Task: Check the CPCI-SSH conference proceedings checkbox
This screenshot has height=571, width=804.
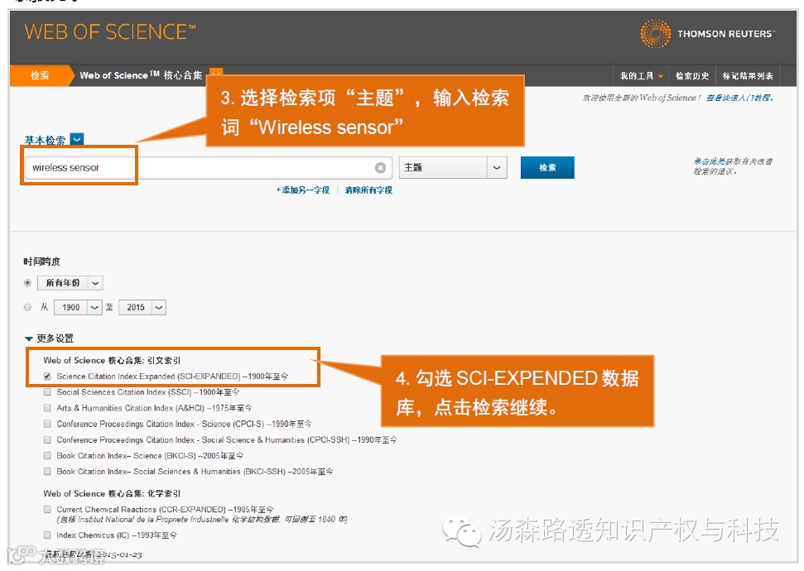Action: tap(47, 439)
